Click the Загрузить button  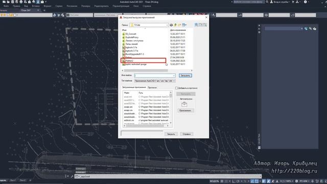185,76
